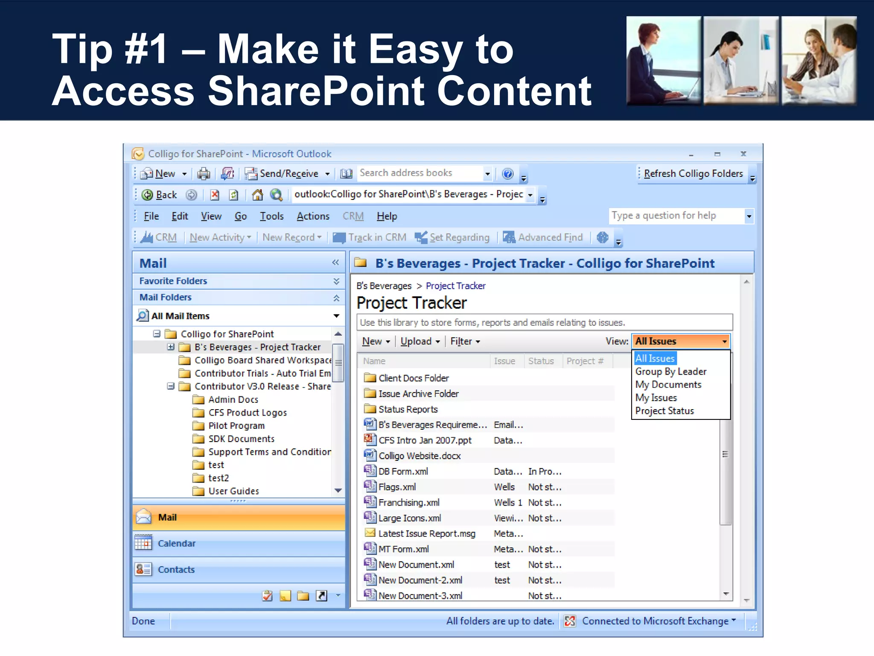Click Refresh Colligo Folders button
874x656 pixels.
click(693, 173)
